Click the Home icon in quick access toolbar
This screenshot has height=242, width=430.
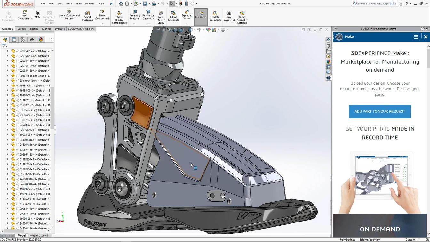click(x=121, y=4)
